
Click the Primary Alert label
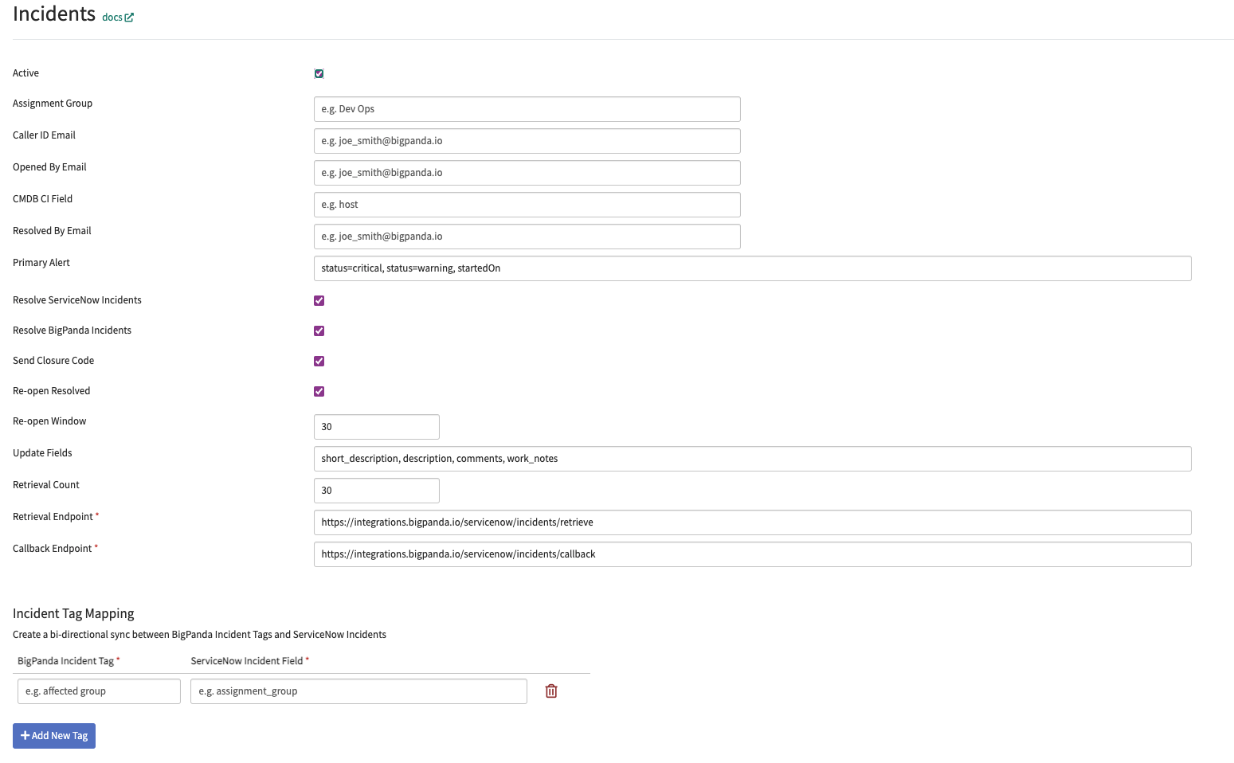(x=41, y=263)
